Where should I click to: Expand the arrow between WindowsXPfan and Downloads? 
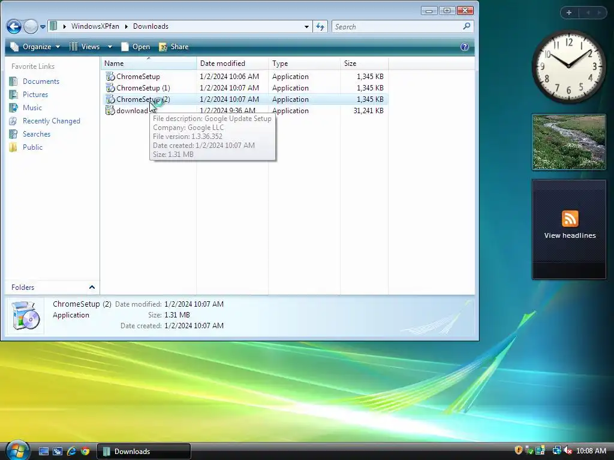tap(126, 26)
